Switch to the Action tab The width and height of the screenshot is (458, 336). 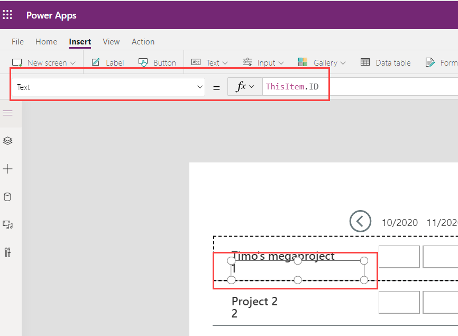pyautogui.click(x=143, y=41)
